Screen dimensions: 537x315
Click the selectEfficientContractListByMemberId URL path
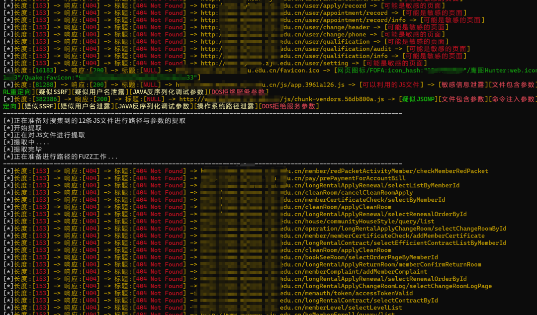(404, 243)
